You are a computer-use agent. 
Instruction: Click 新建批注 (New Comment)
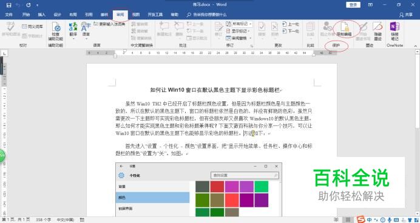point(164,29)
